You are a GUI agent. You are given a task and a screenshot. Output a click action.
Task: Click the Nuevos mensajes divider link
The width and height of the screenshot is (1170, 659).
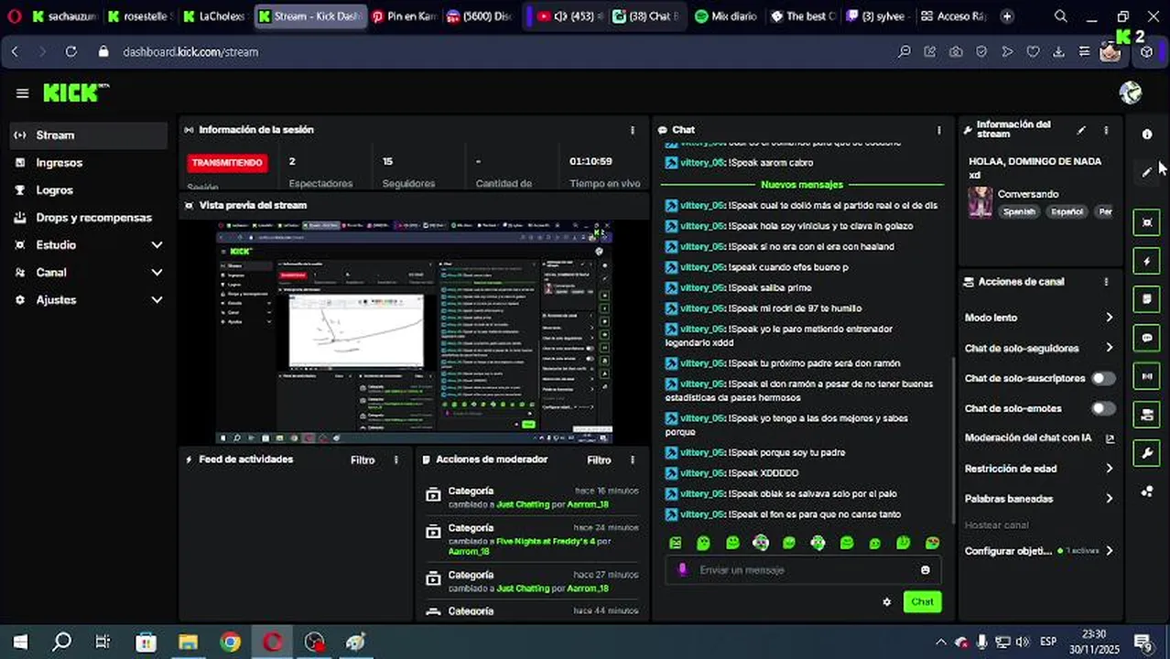click(x=801, y=185)
